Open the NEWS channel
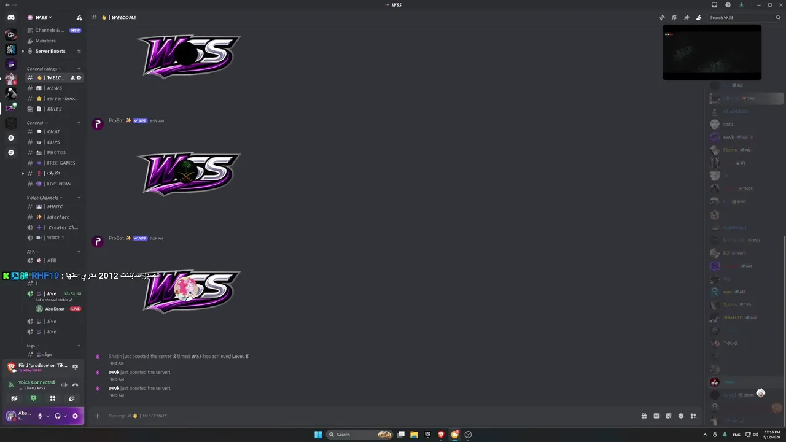 tap(53, 88)
